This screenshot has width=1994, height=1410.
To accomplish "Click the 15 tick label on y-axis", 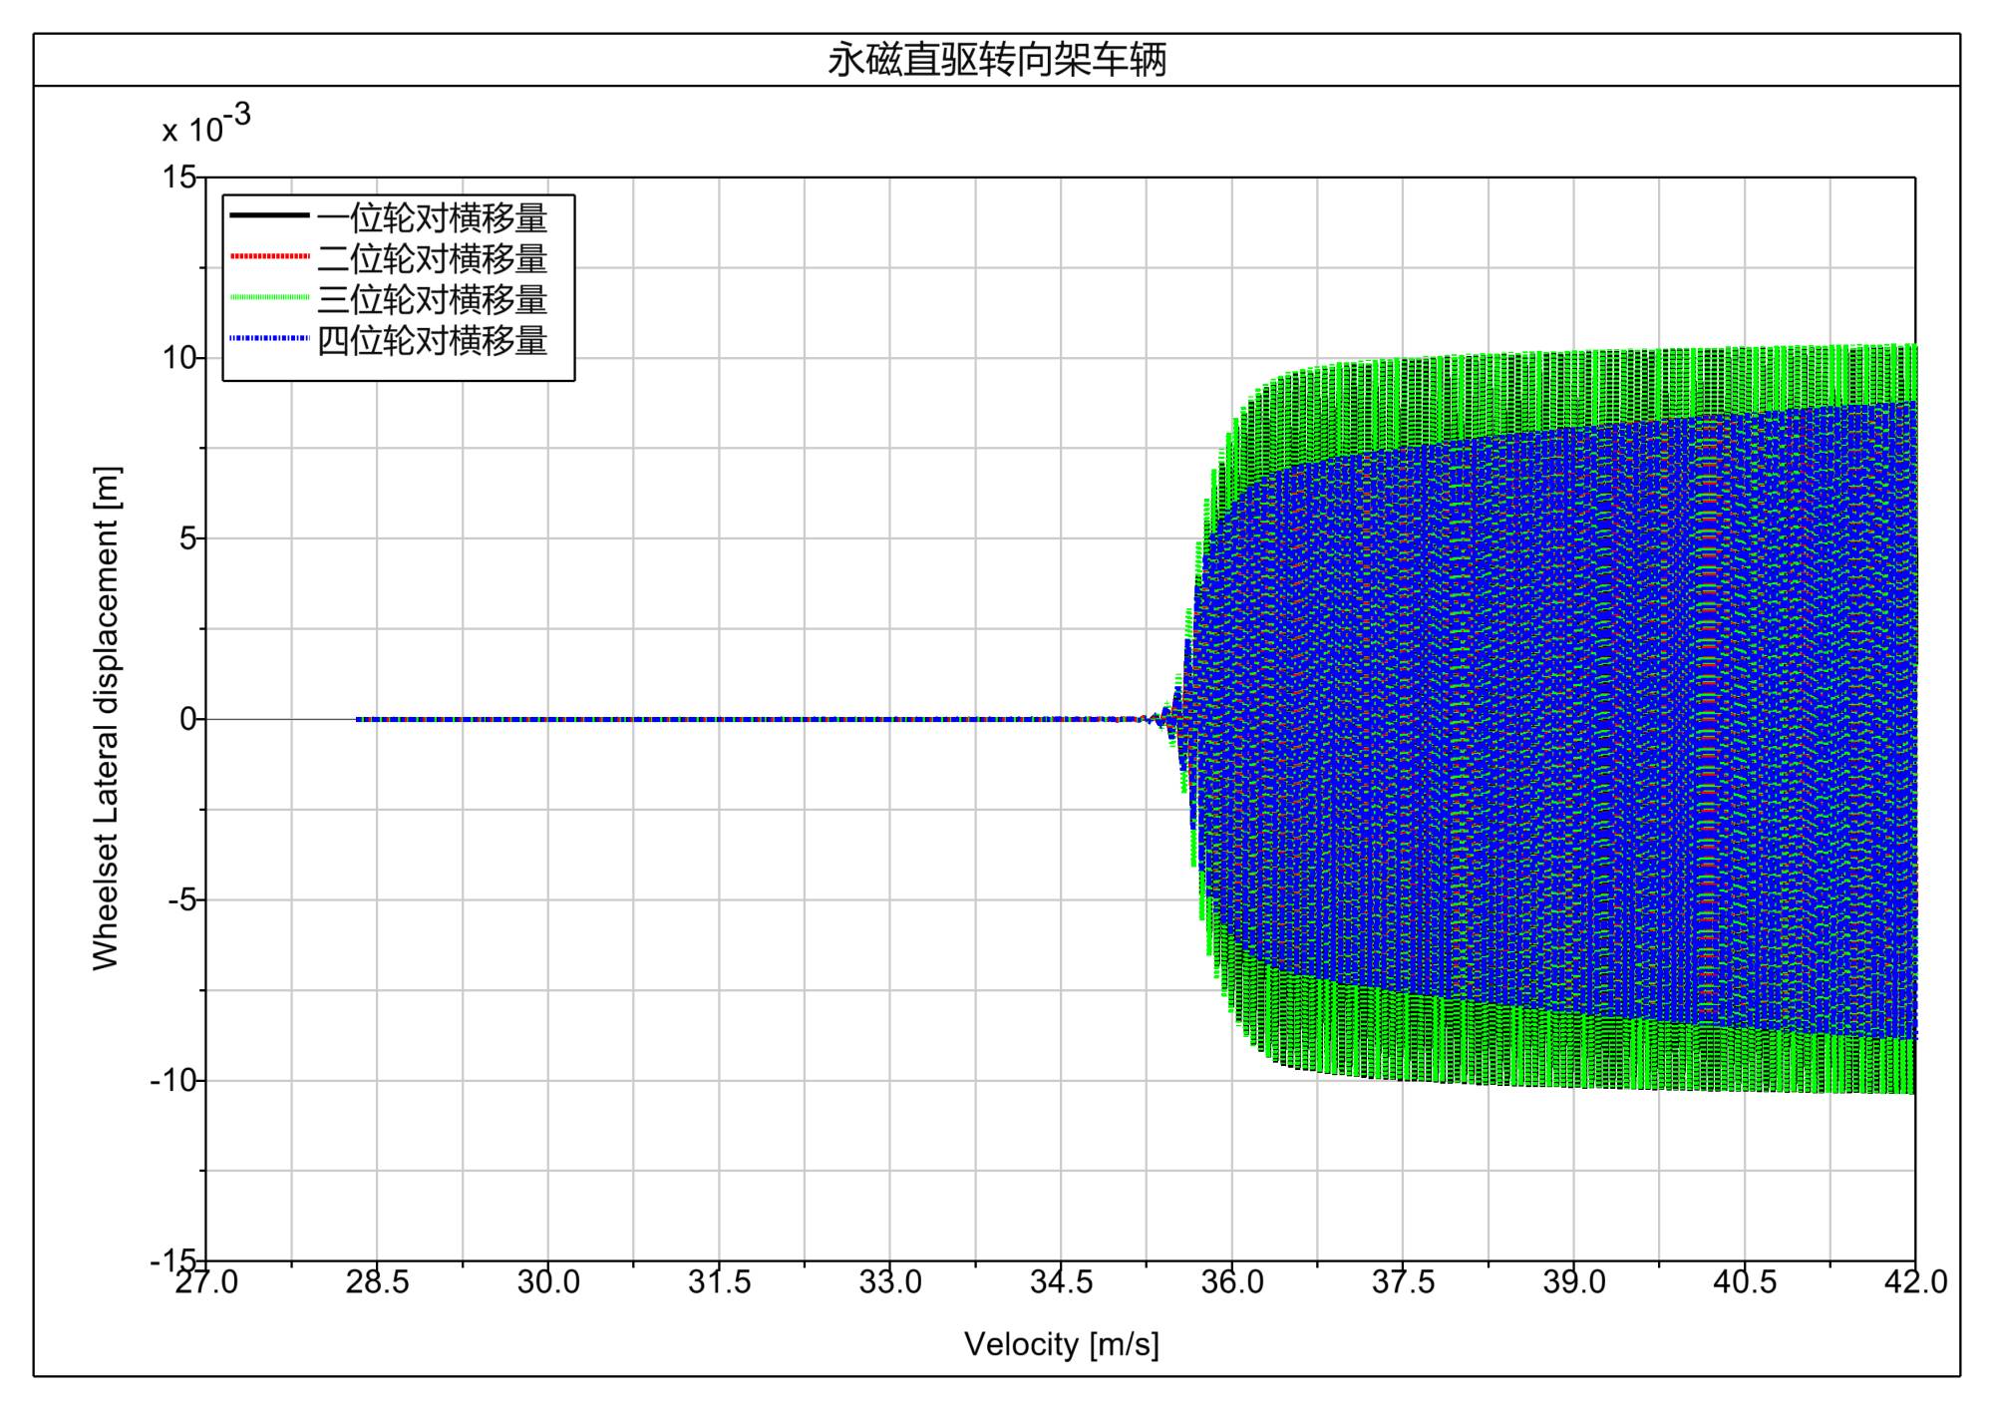I will tap(179, 177).
